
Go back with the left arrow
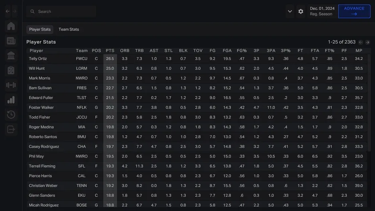pyautogui.click(x=8, y=11)
